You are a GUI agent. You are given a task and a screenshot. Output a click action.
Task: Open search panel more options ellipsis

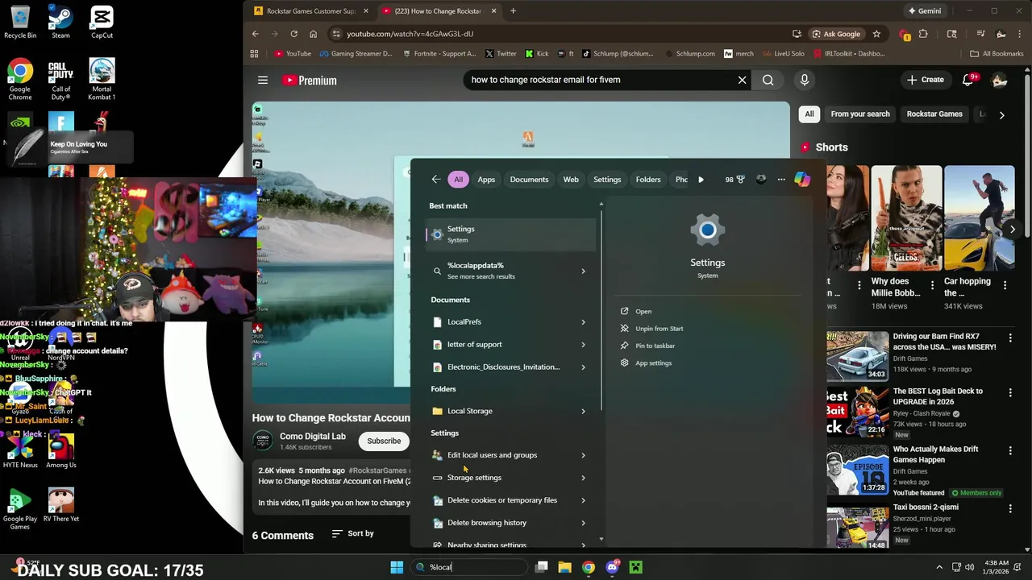click(x=781, y=180)
